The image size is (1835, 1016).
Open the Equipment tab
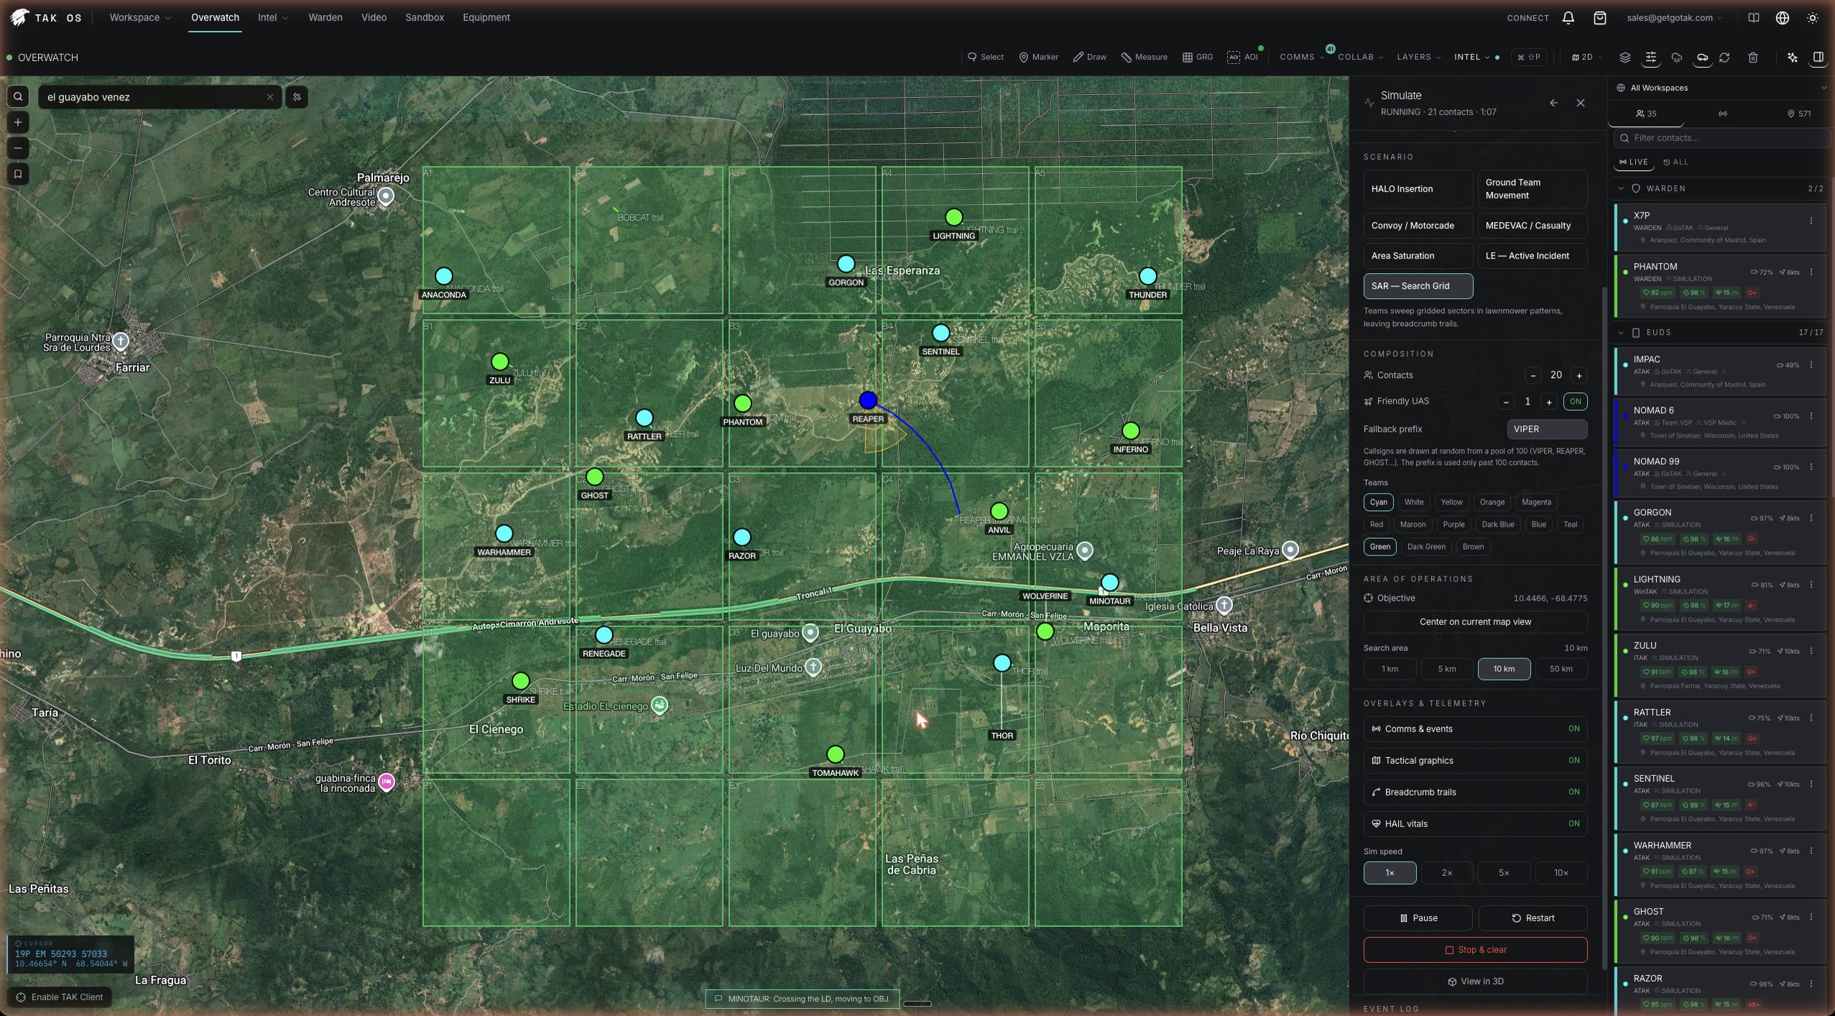pyautogui.click(x=486, y=17)
